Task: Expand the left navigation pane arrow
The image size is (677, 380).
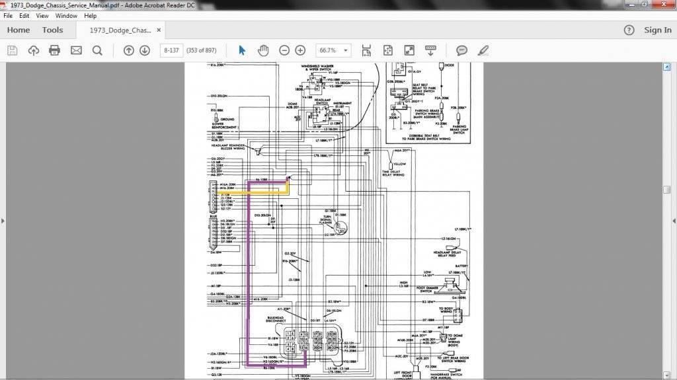Action: (3, 221)
